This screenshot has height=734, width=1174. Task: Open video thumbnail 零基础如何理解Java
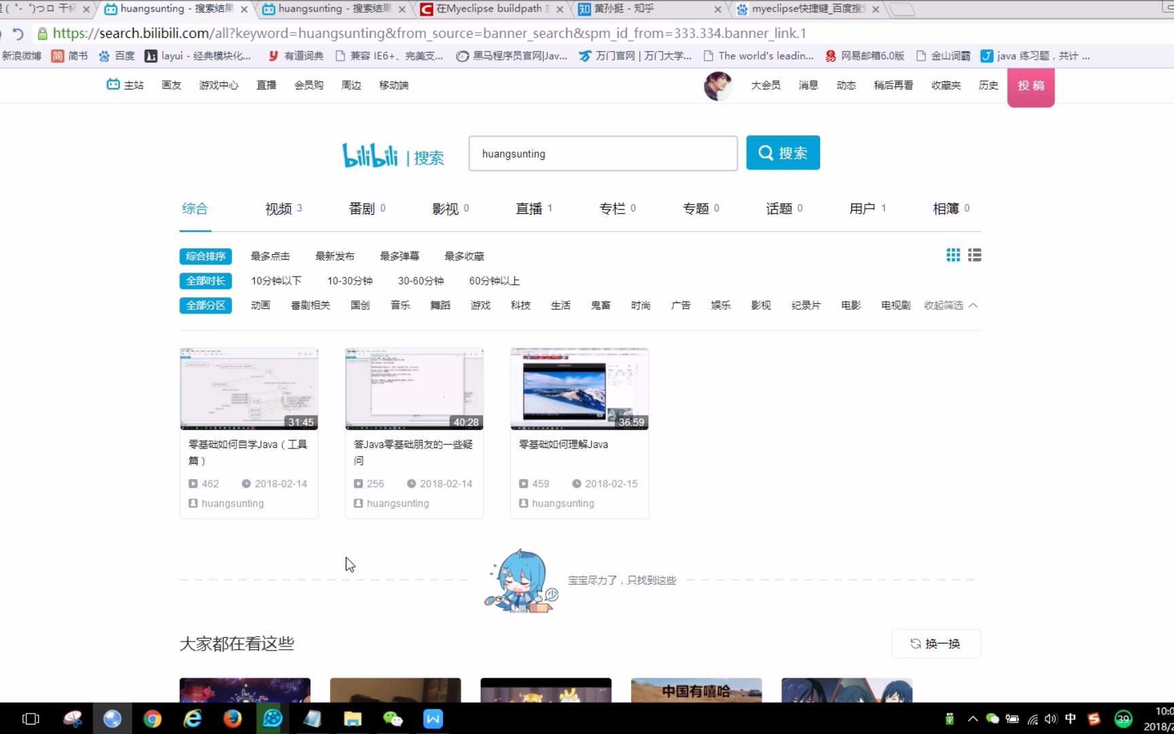[x=580, y=389]
